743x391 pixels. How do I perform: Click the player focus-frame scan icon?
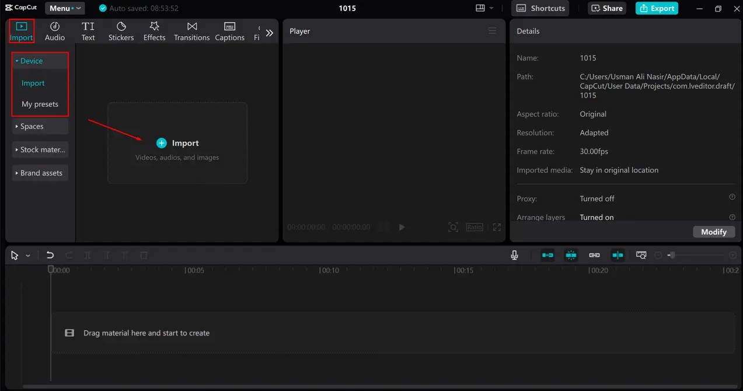(x=453, y=227)
